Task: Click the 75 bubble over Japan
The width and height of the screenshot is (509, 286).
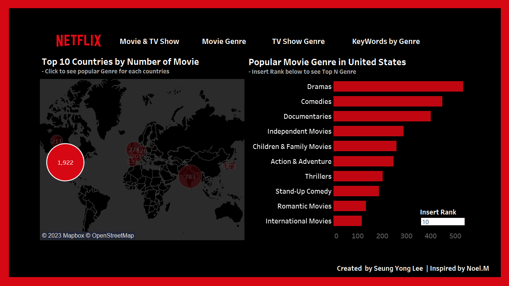Action: [x=231, y=166]
